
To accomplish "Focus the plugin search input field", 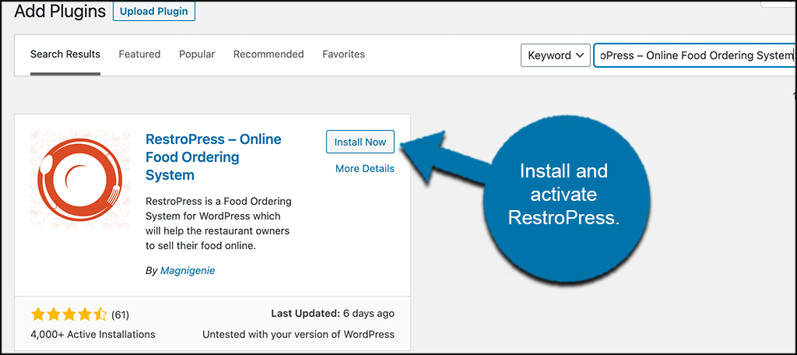I will tap(694, 55).
